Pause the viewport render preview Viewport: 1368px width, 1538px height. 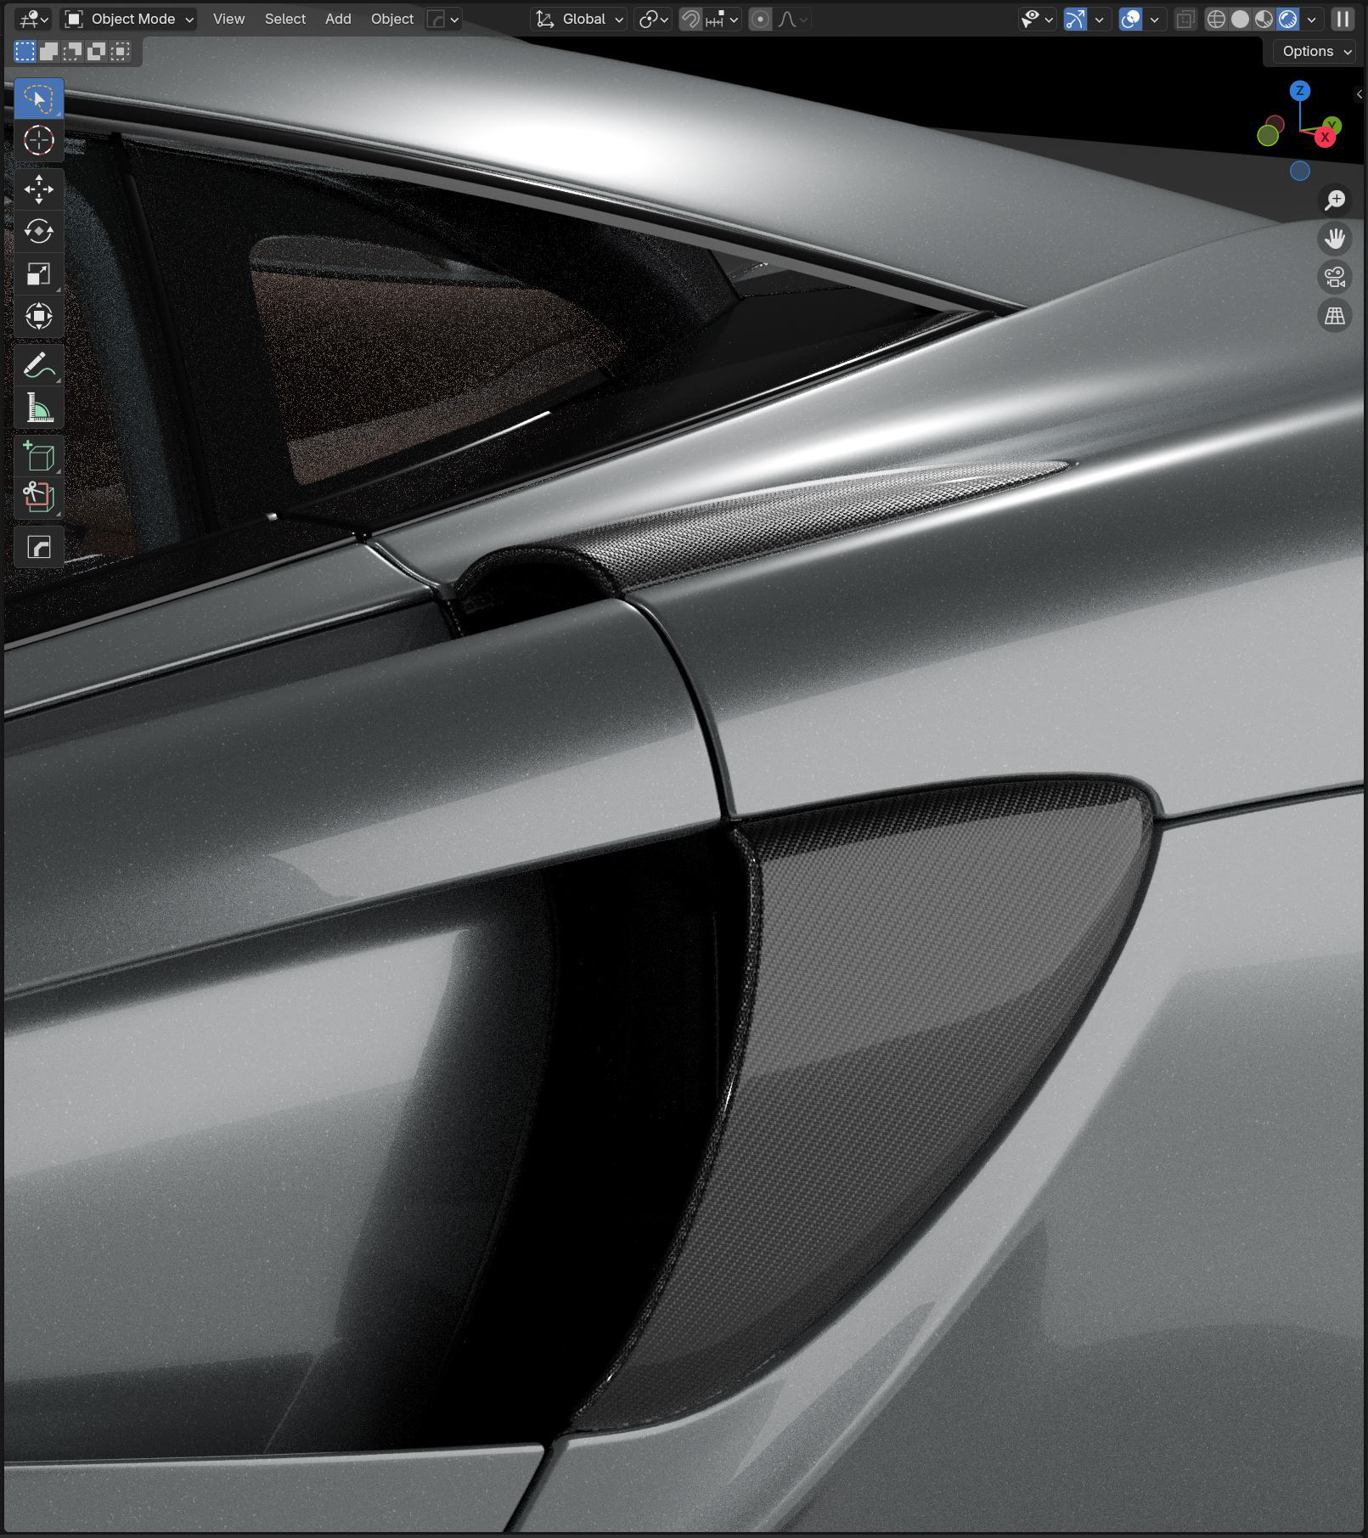[x=1343, y=19]
